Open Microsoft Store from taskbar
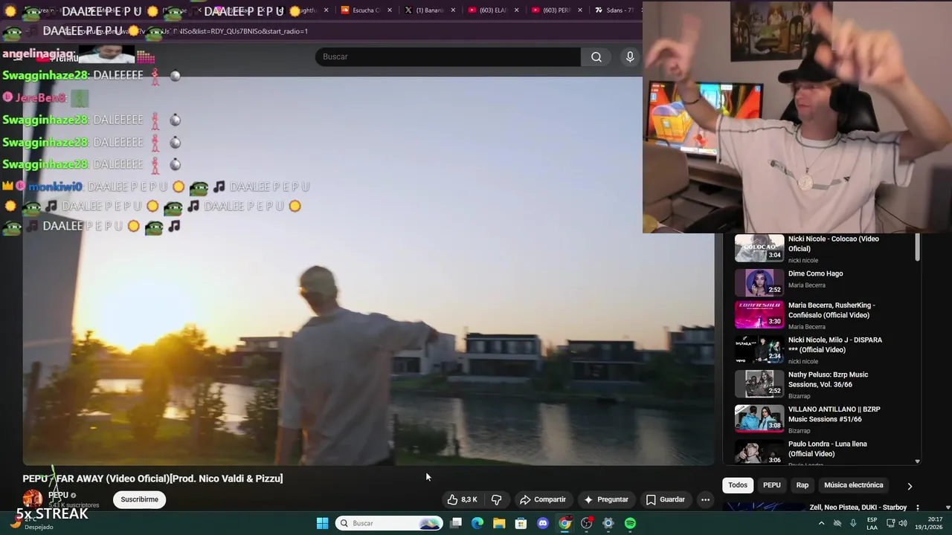 [x=521, y=523]
